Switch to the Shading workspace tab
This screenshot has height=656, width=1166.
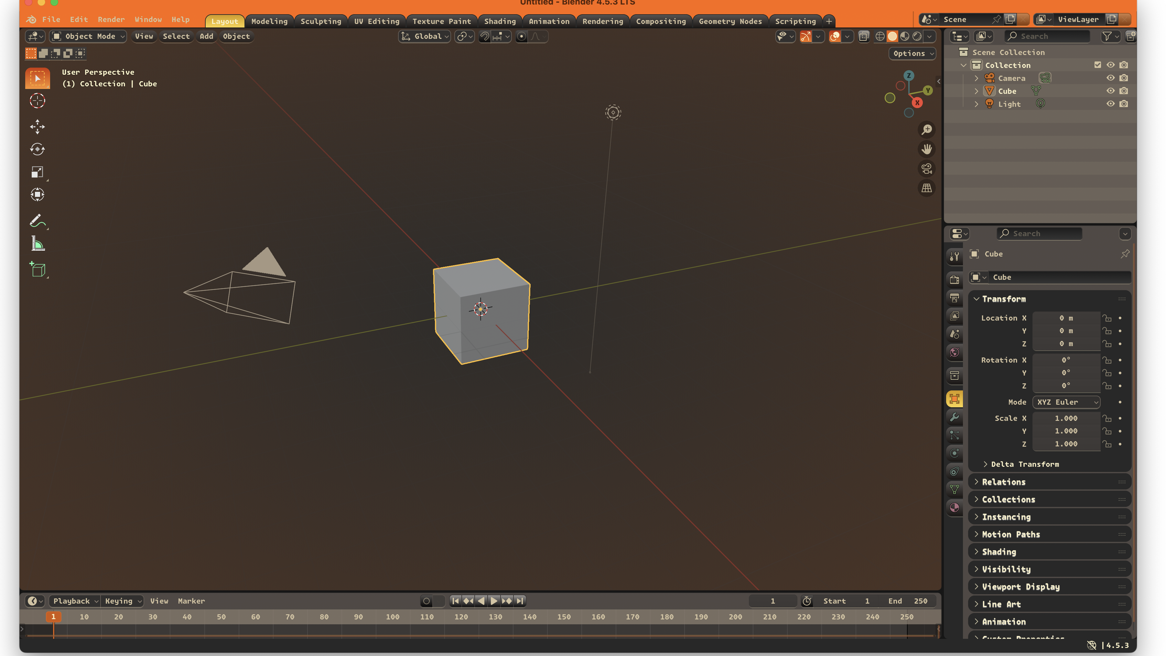tap(500, 21)
